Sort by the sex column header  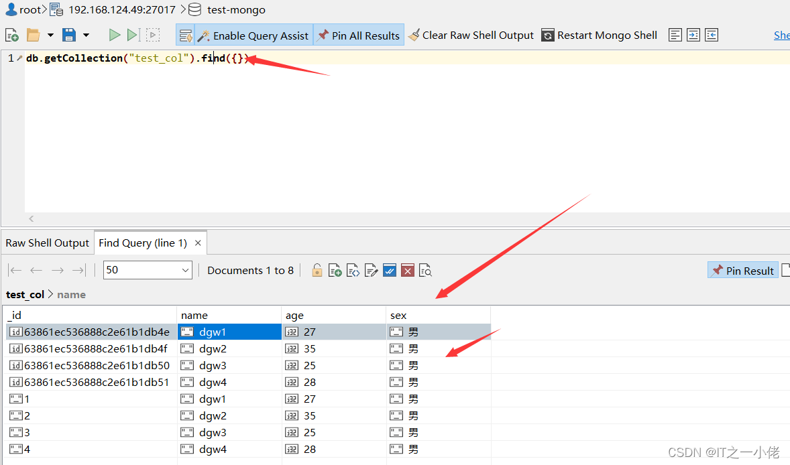click(439, 315)
